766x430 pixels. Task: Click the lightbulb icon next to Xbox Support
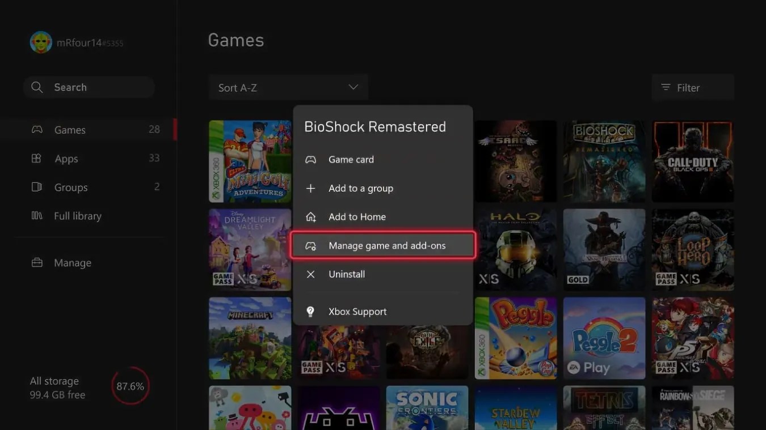click(310, 310)
